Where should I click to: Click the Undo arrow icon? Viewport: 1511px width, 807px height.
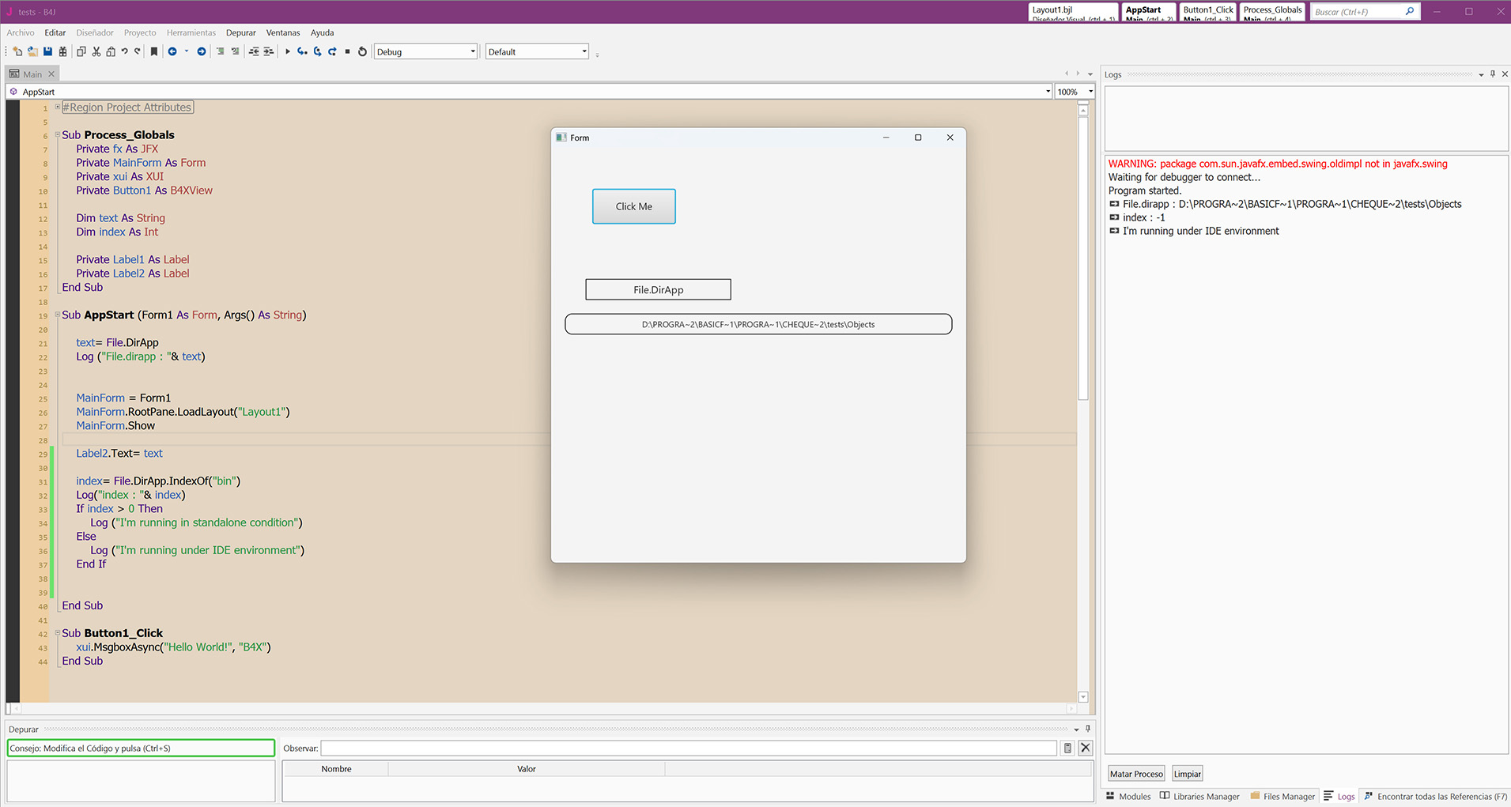pyautogui.click(x=125, y=51)
